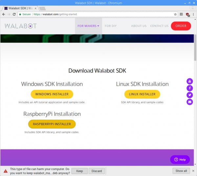197x176 pixels.
Task: Click 'Includes an API tutorial application' caption
Action: point(52,102)
